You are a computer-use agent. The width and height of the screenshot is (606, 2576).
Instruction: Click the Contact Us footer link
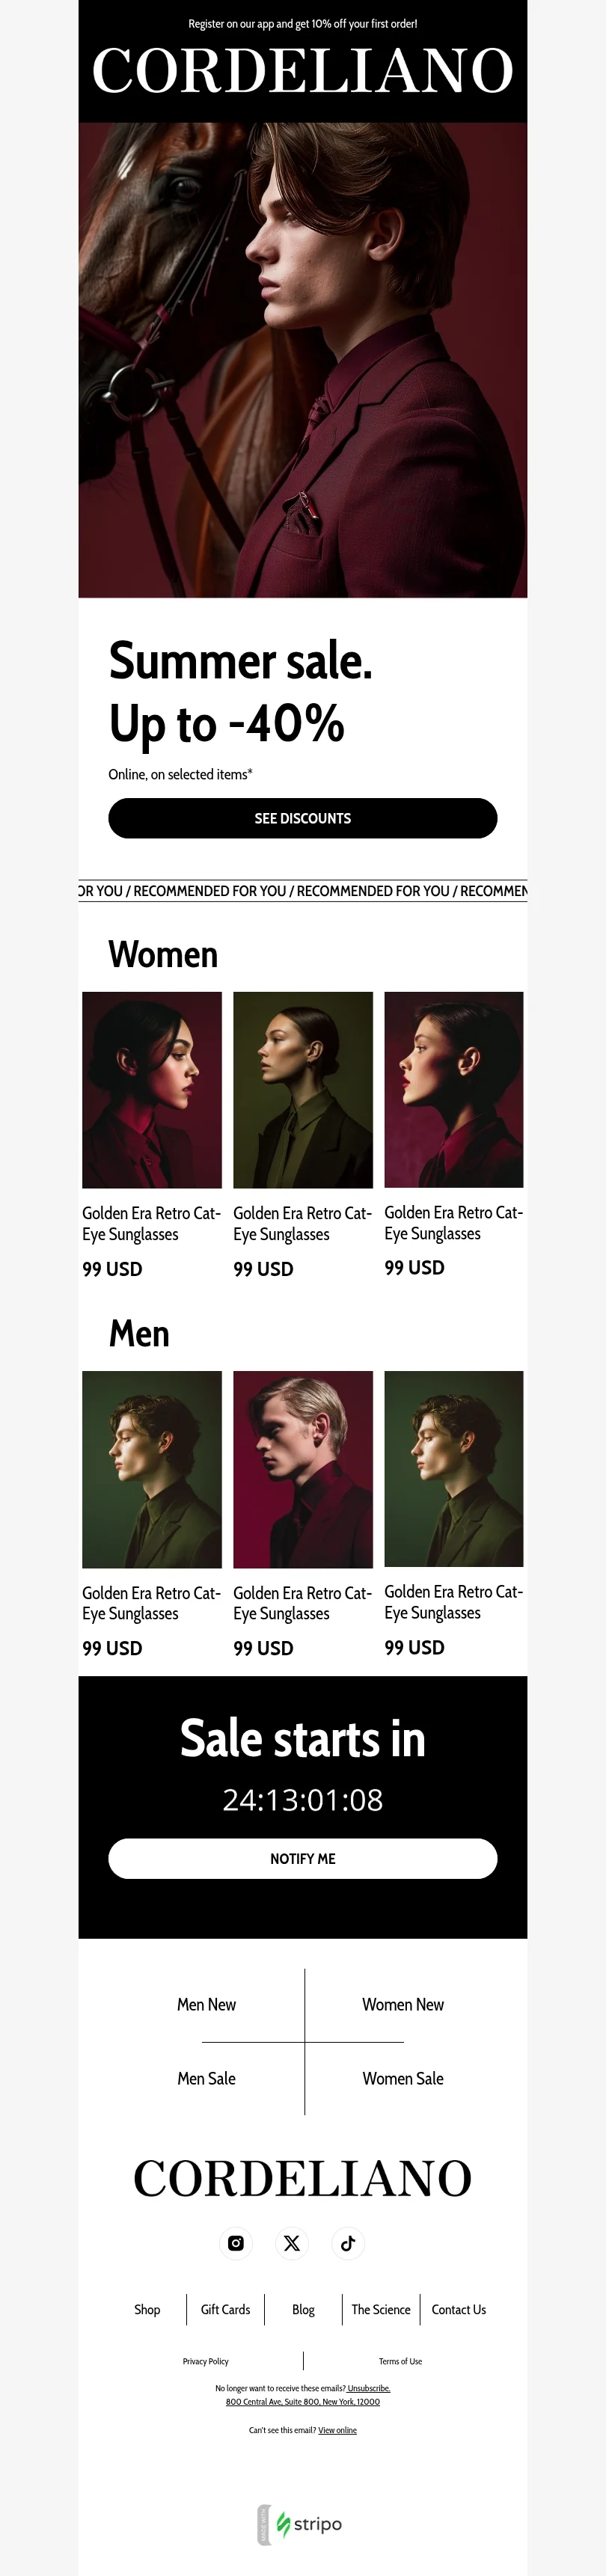pos(459,2309)
